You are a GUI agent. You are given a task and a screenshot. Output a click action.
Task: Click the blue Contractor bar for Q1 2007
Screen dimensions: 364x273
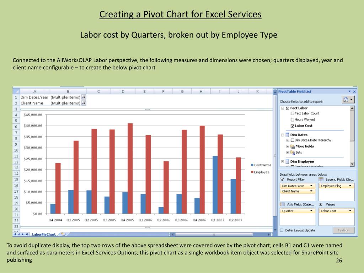pos(215,185)
